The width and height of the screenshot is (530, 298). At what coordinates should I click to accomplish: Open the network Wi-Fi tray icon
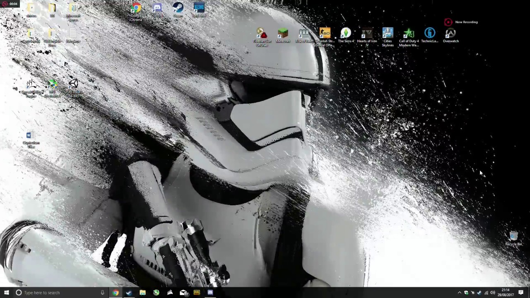[486, 293]
